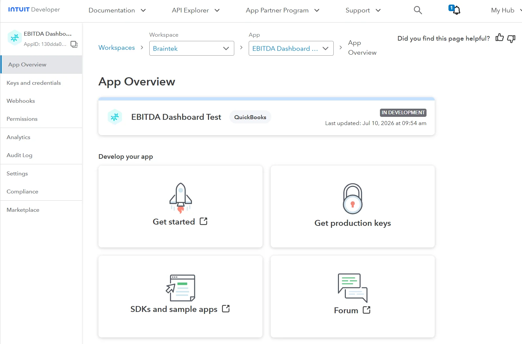
Task: Click the rocket Get started illustration
Action: tap(180, 198)
